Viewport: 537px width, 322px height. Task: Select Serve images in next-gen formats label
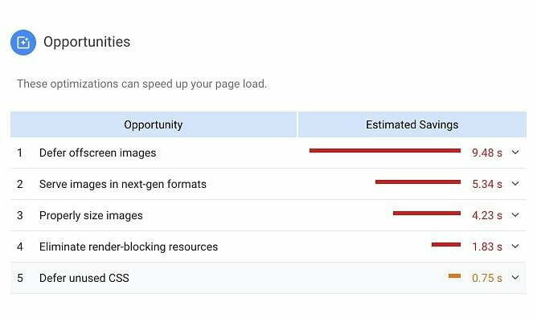[122, 184]
